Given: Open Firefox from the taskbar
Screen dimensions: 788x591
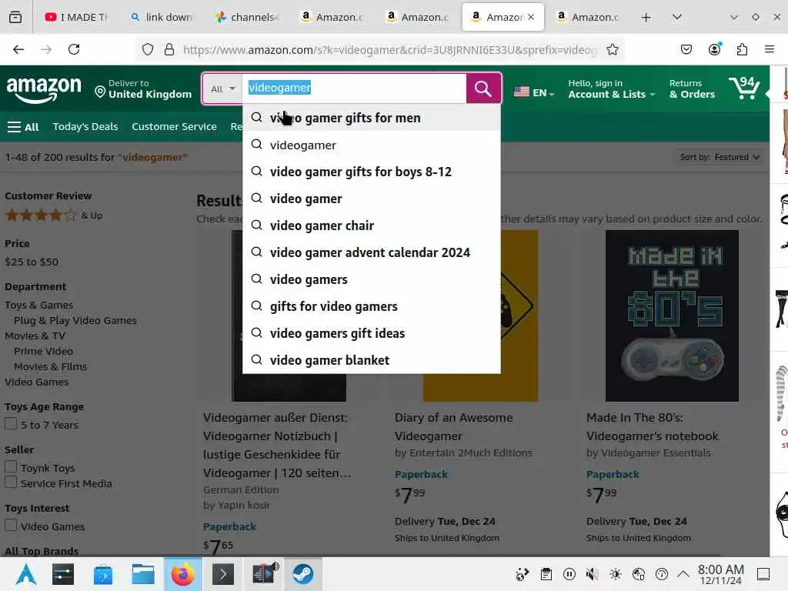Looking at the screenshot, I should pos(183,574).
